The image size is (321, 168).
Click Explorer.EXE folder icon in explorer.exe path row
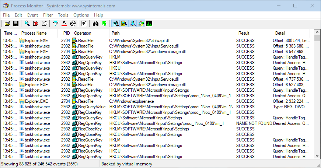[x=22, y=101]
